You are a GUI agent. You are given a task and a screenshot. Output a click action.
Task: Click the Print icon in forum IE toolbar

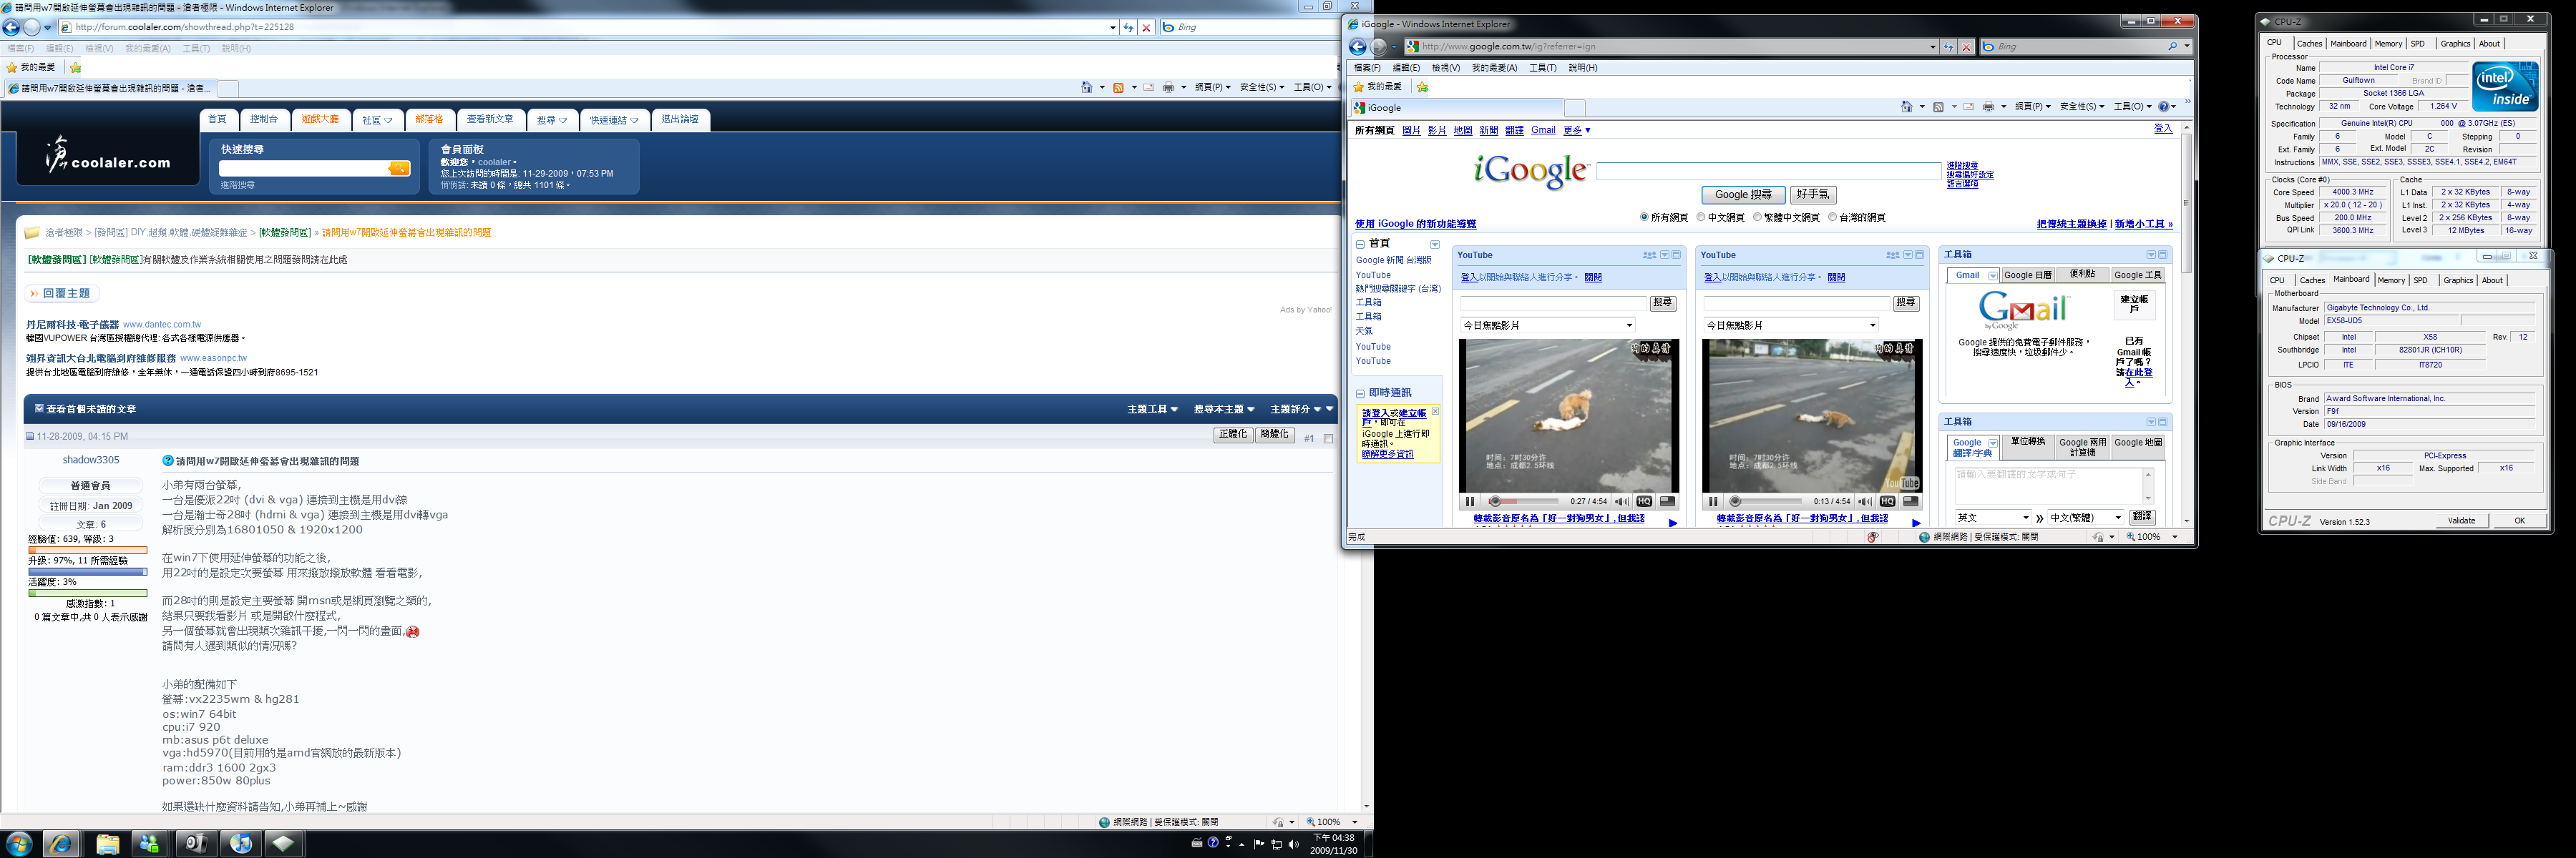[1168, 88]
